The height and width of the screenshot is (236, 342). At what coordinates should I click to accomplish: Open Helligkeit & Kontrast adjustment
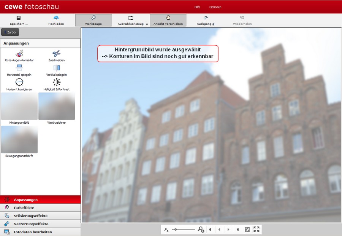click(x=57, y=82)
